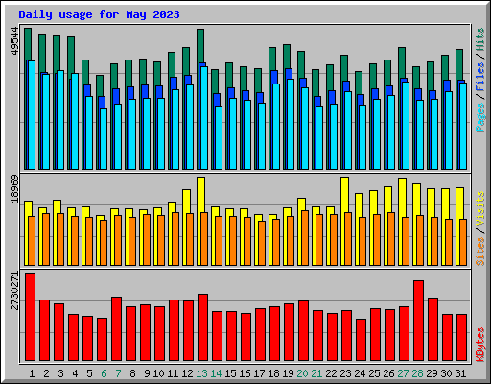491x384 pixels.
Task: Click day 23 on the x-axis
Action: tap(345, 373)
